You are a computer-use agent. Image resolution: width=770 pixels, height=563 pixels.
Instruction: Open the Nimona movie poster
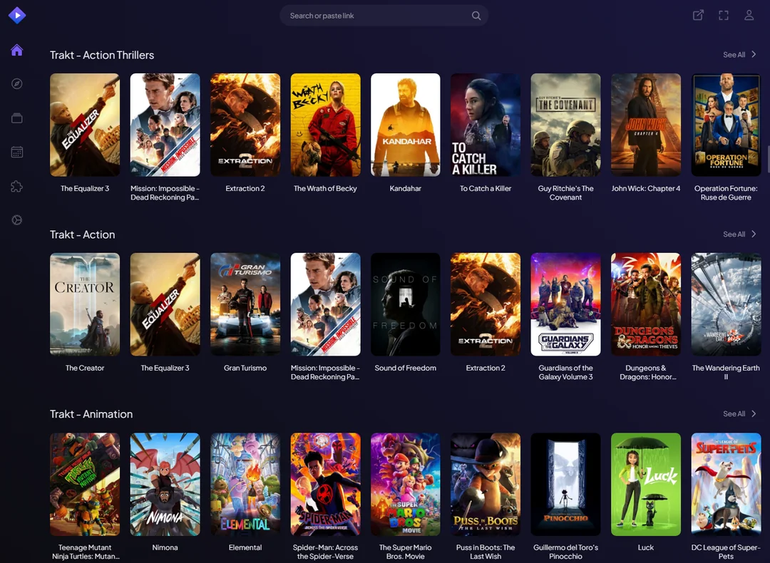point(165,484)
